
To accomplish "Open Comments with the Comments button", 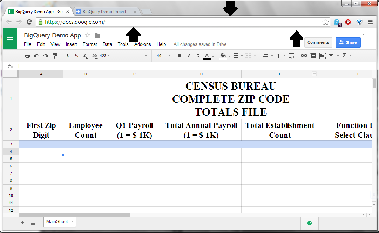I will pyautogui.click(x=318, y=42).
